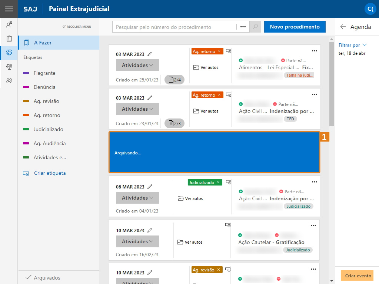Remove Ag. retorno tag on Alimentos card
Image resolution: width=379 pixels, height=284 pixels.
(x=219, y=51)
